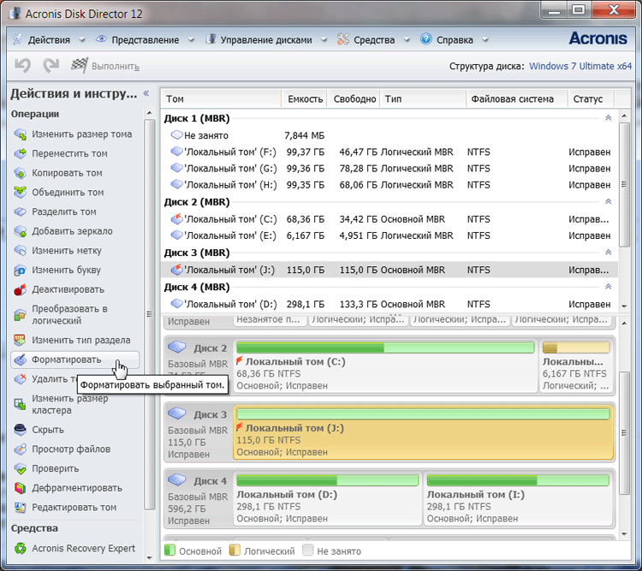Image resolution: width=642 pixels, height=571 pixels.
Task: Click the Redo arrow icon in toolbar
Action: click(51, 65)
